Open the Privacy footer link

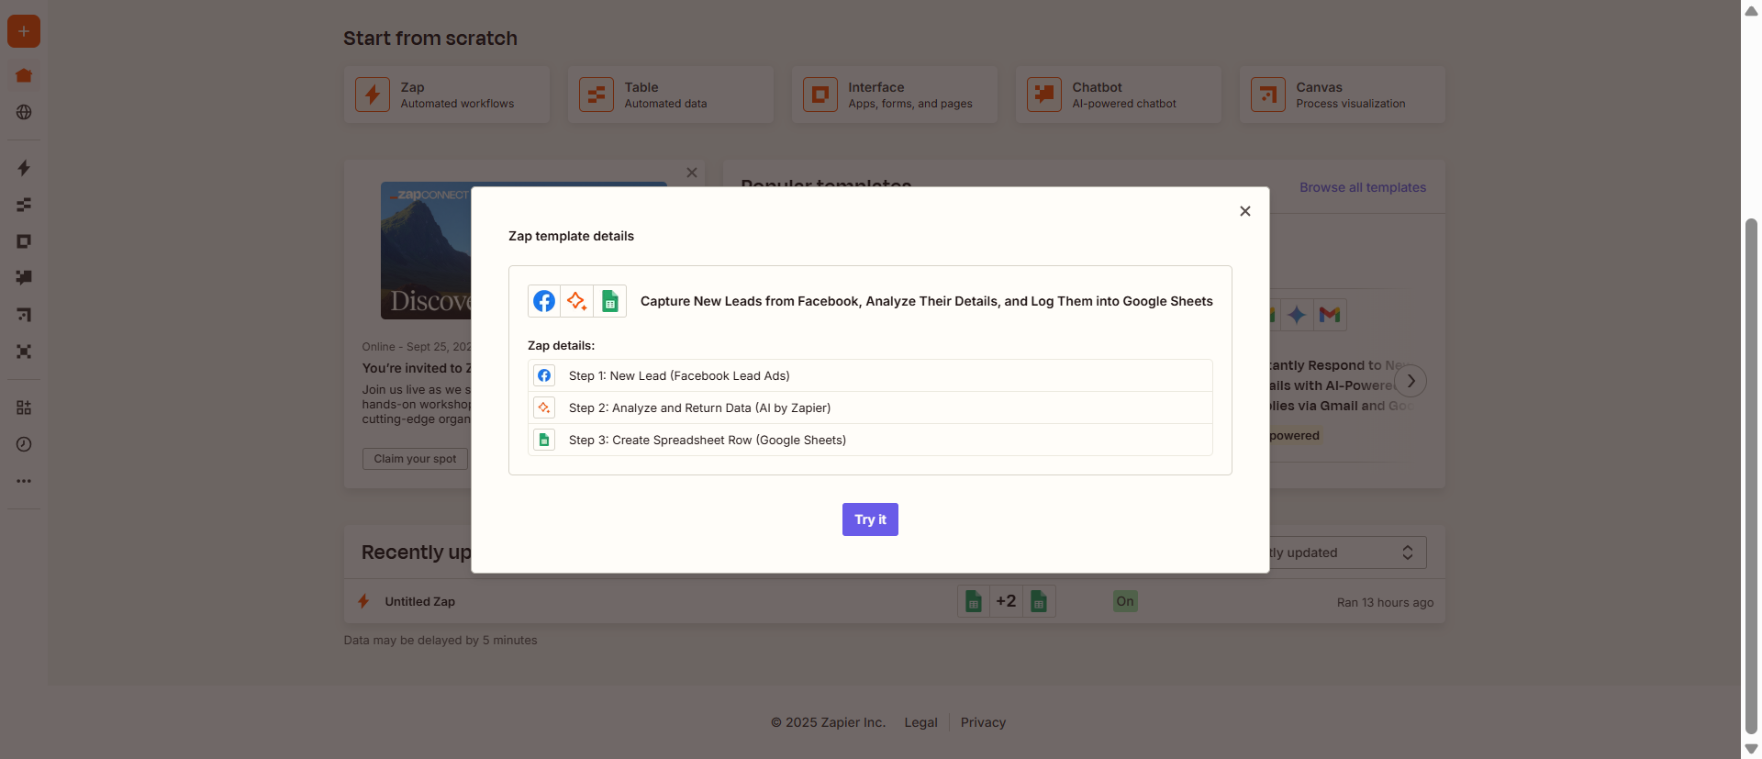coord(983,722)
